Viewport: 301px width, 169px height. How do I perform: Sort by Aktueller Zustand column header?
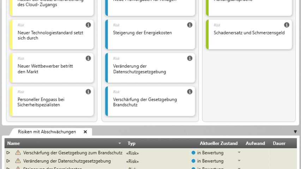coord(218,144)
